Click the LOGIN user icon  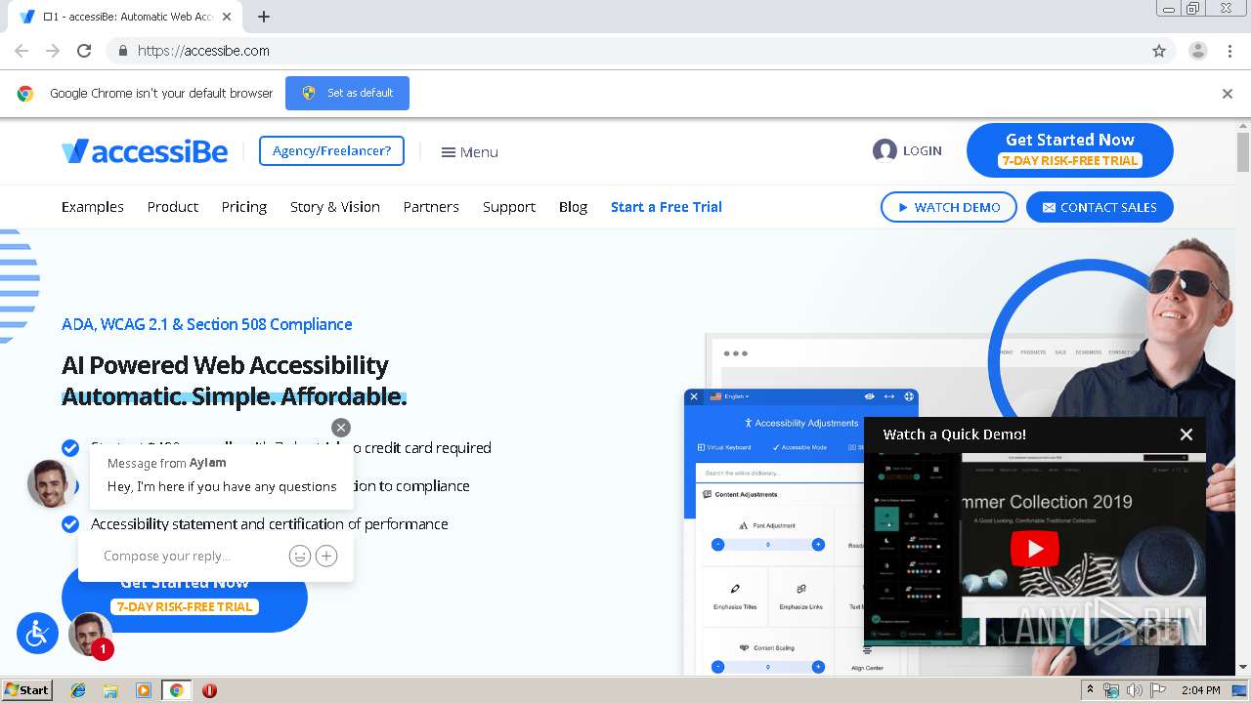pos(884,150)
